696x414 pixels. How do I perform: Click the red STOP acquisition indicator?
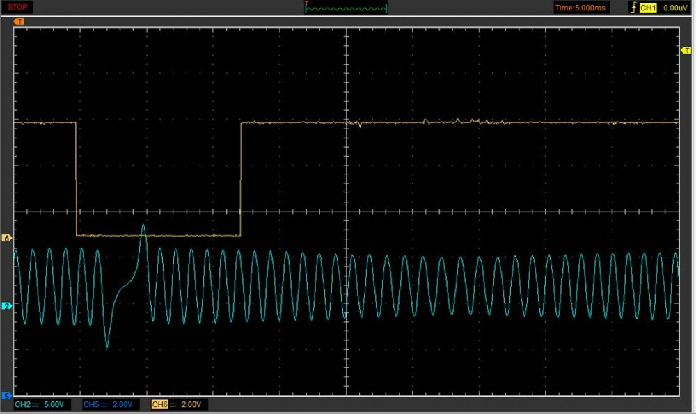[17, 8]
